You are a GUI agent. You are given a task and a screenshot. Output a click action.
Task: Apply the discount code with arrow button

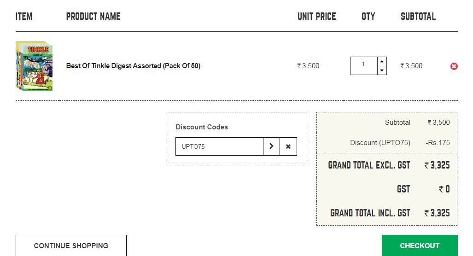271,146
